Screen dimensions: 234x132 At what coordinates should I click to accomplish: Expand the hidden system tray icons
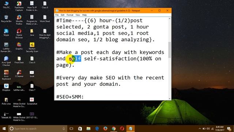pyautogui.click(x=200, y=129)
